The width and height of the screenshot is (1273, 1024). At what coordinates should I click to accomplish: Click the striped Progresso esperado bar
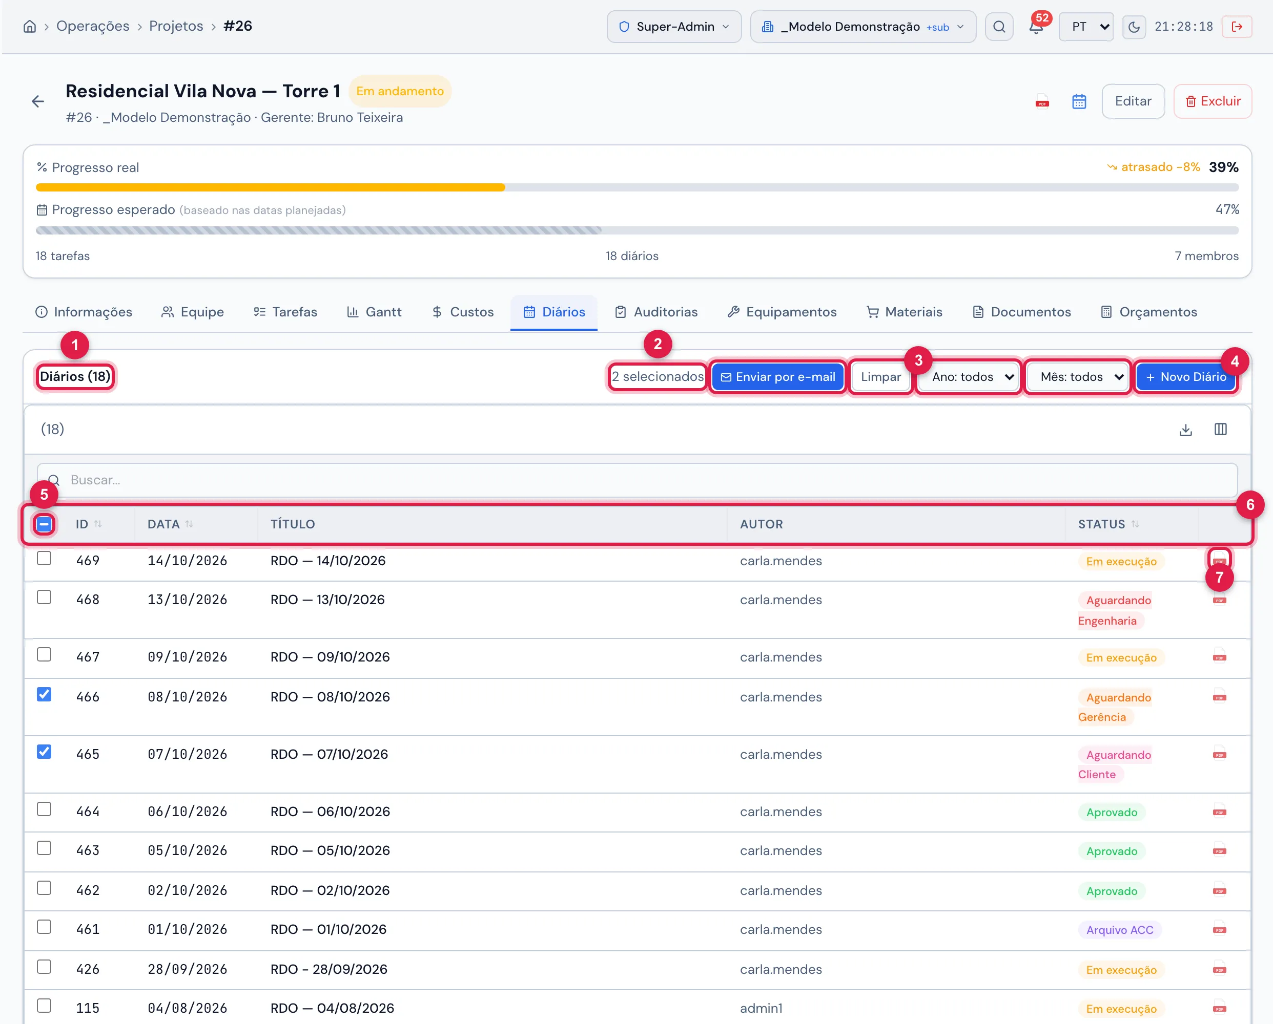coord(319,230)
